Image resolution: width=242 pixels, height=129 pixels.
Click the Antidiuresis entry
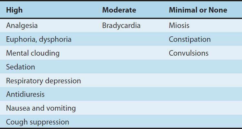[25, 95]
